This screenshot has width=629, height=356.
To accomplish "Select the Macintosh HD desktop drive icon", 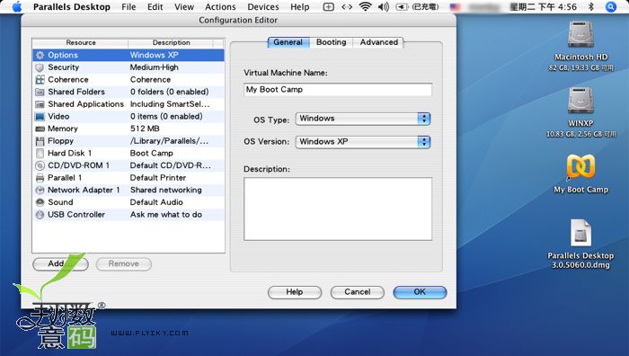I will coord(580,35).
